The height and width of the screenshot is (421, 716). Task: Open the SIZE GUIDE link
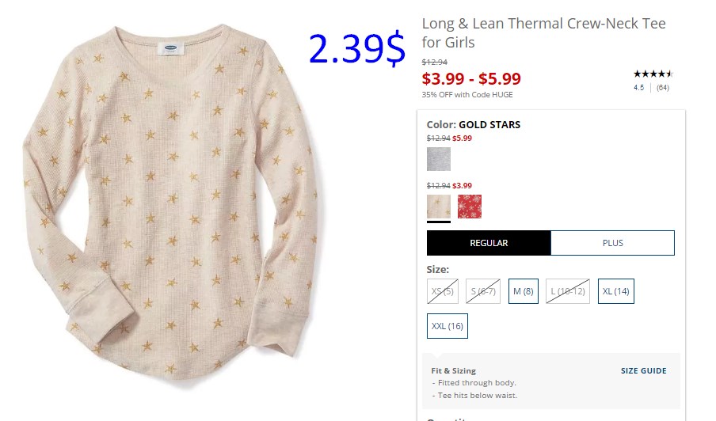643,371
